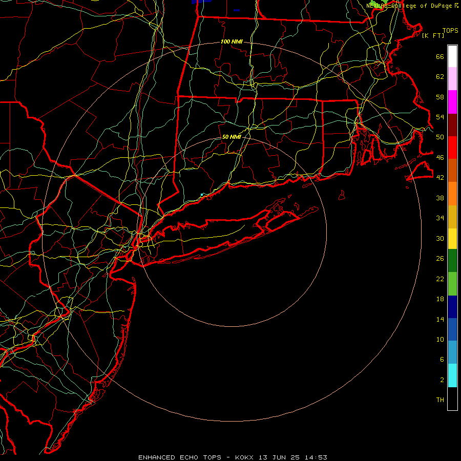Click the 100 NMI range ring label
This screenshot has height=461, width=461.
point(232,41)
